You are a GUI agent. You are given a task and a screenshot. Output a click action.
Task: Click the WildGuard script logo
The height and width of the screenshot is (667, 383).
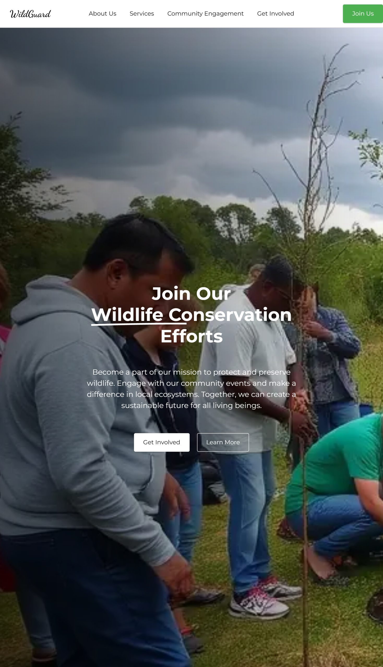30,14
